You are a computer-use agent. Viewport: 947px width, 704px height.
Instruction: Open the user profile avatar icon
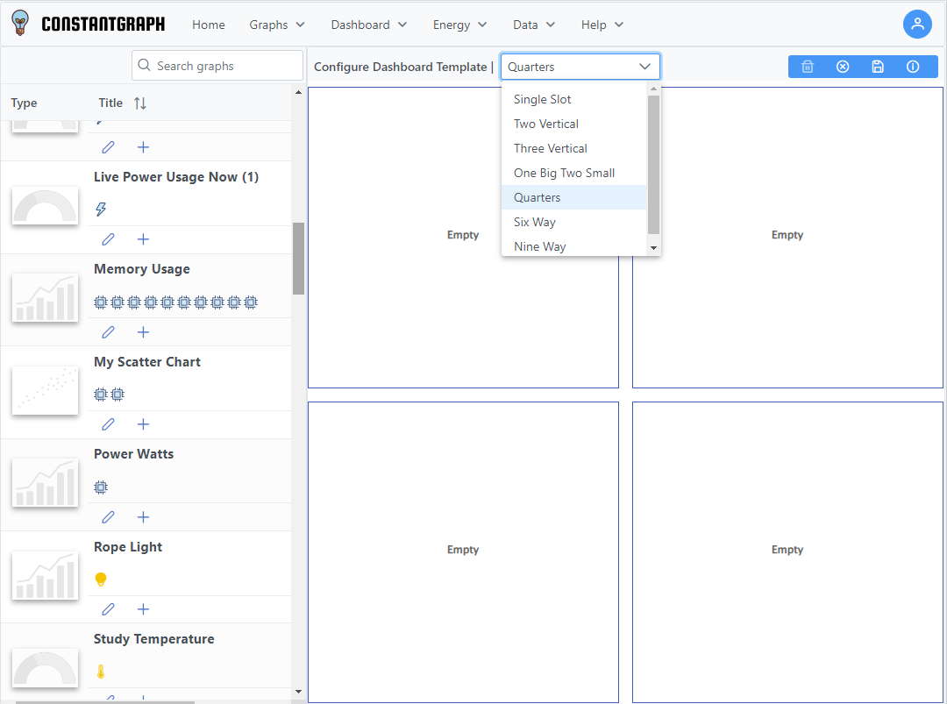pyautogui.click(x=917, y=25)
